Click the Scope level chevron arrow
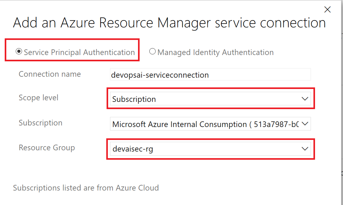Screen dimensions: 343x205 click(305, 98)
